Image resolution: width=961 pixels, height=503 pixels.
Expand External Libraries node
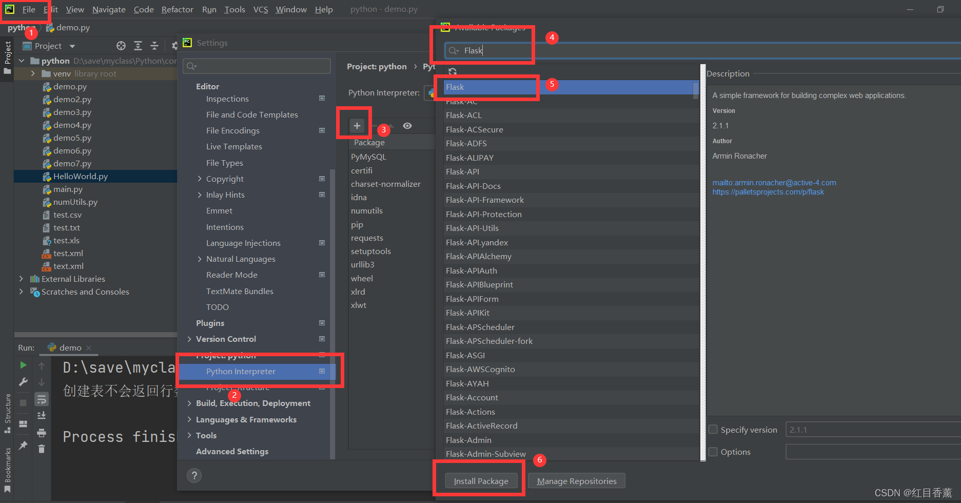(21, 279)
